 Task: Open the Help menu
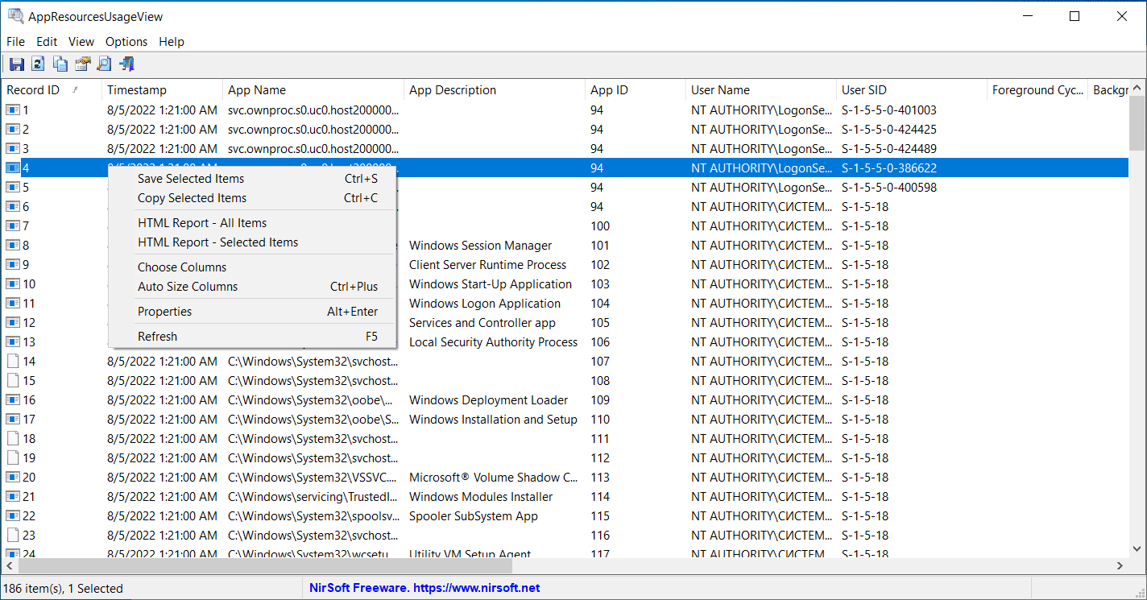point(172,42)
